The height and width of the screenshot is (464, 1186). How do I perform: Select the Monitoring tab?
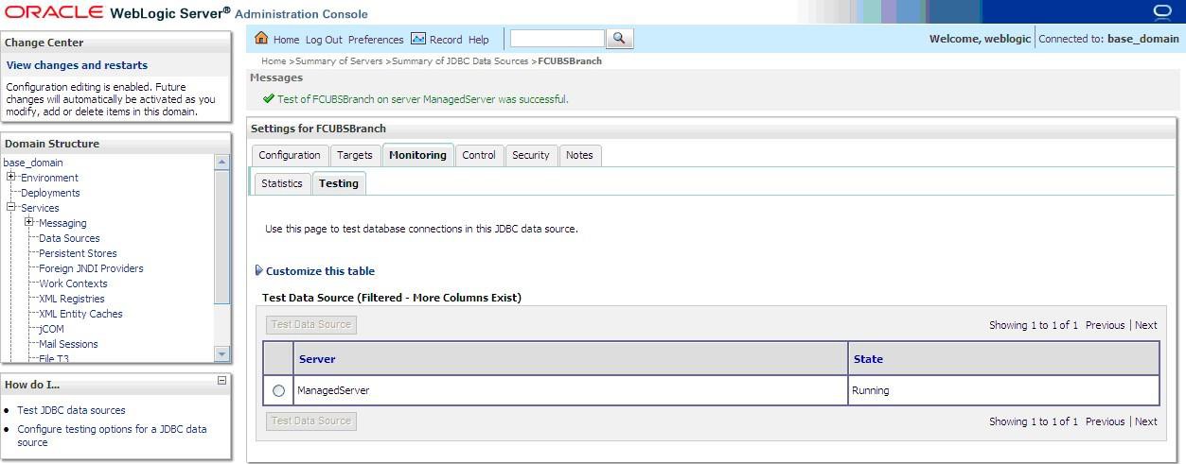click(417, 155)
